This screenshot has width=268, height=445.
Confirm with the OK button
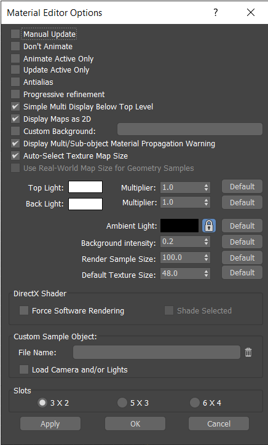click(x=135, y=423)
